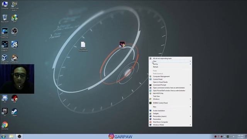Choose Task View in context menu

point(170,96)
